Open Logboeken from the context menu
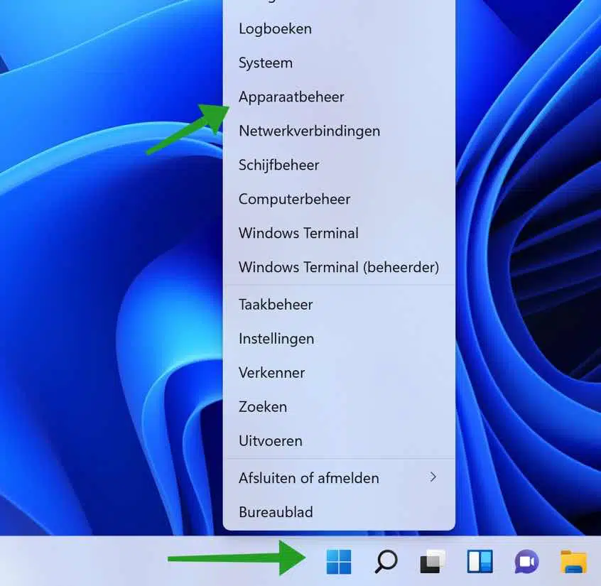 click(339, 28)
